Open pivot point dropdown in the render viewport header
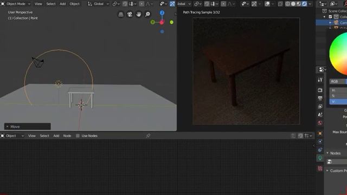This screenshot has width=347, height=195. (x=198, y=4)
